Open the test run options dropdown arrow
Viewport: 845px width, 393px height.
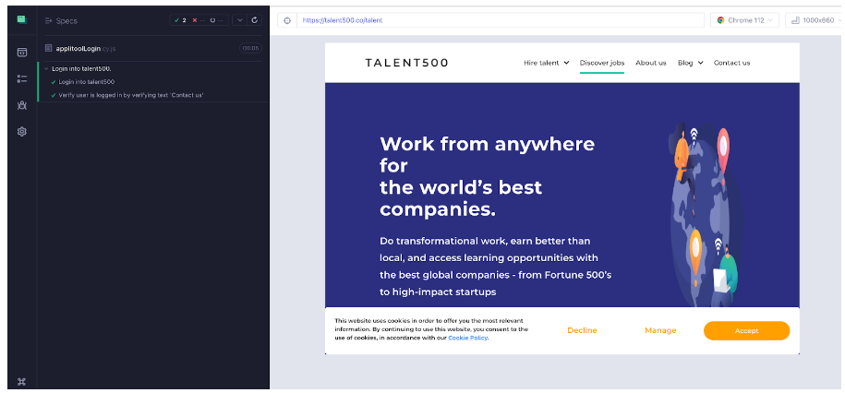(x=239, y=19)
